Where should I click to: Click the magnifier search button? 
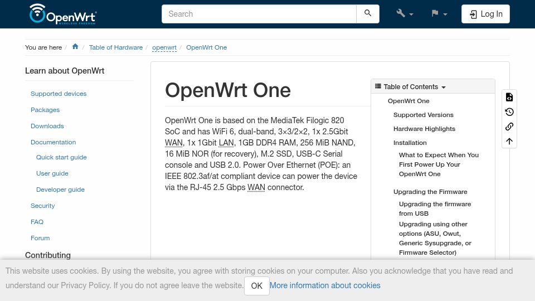(368, 13)
